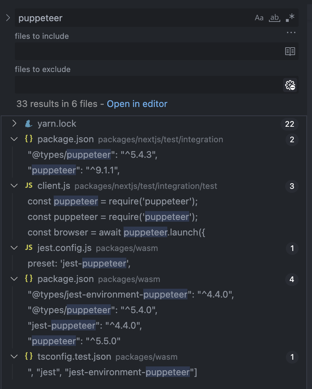312x389 pixels.
Task: Open search results in editor link
Action: 137,104
